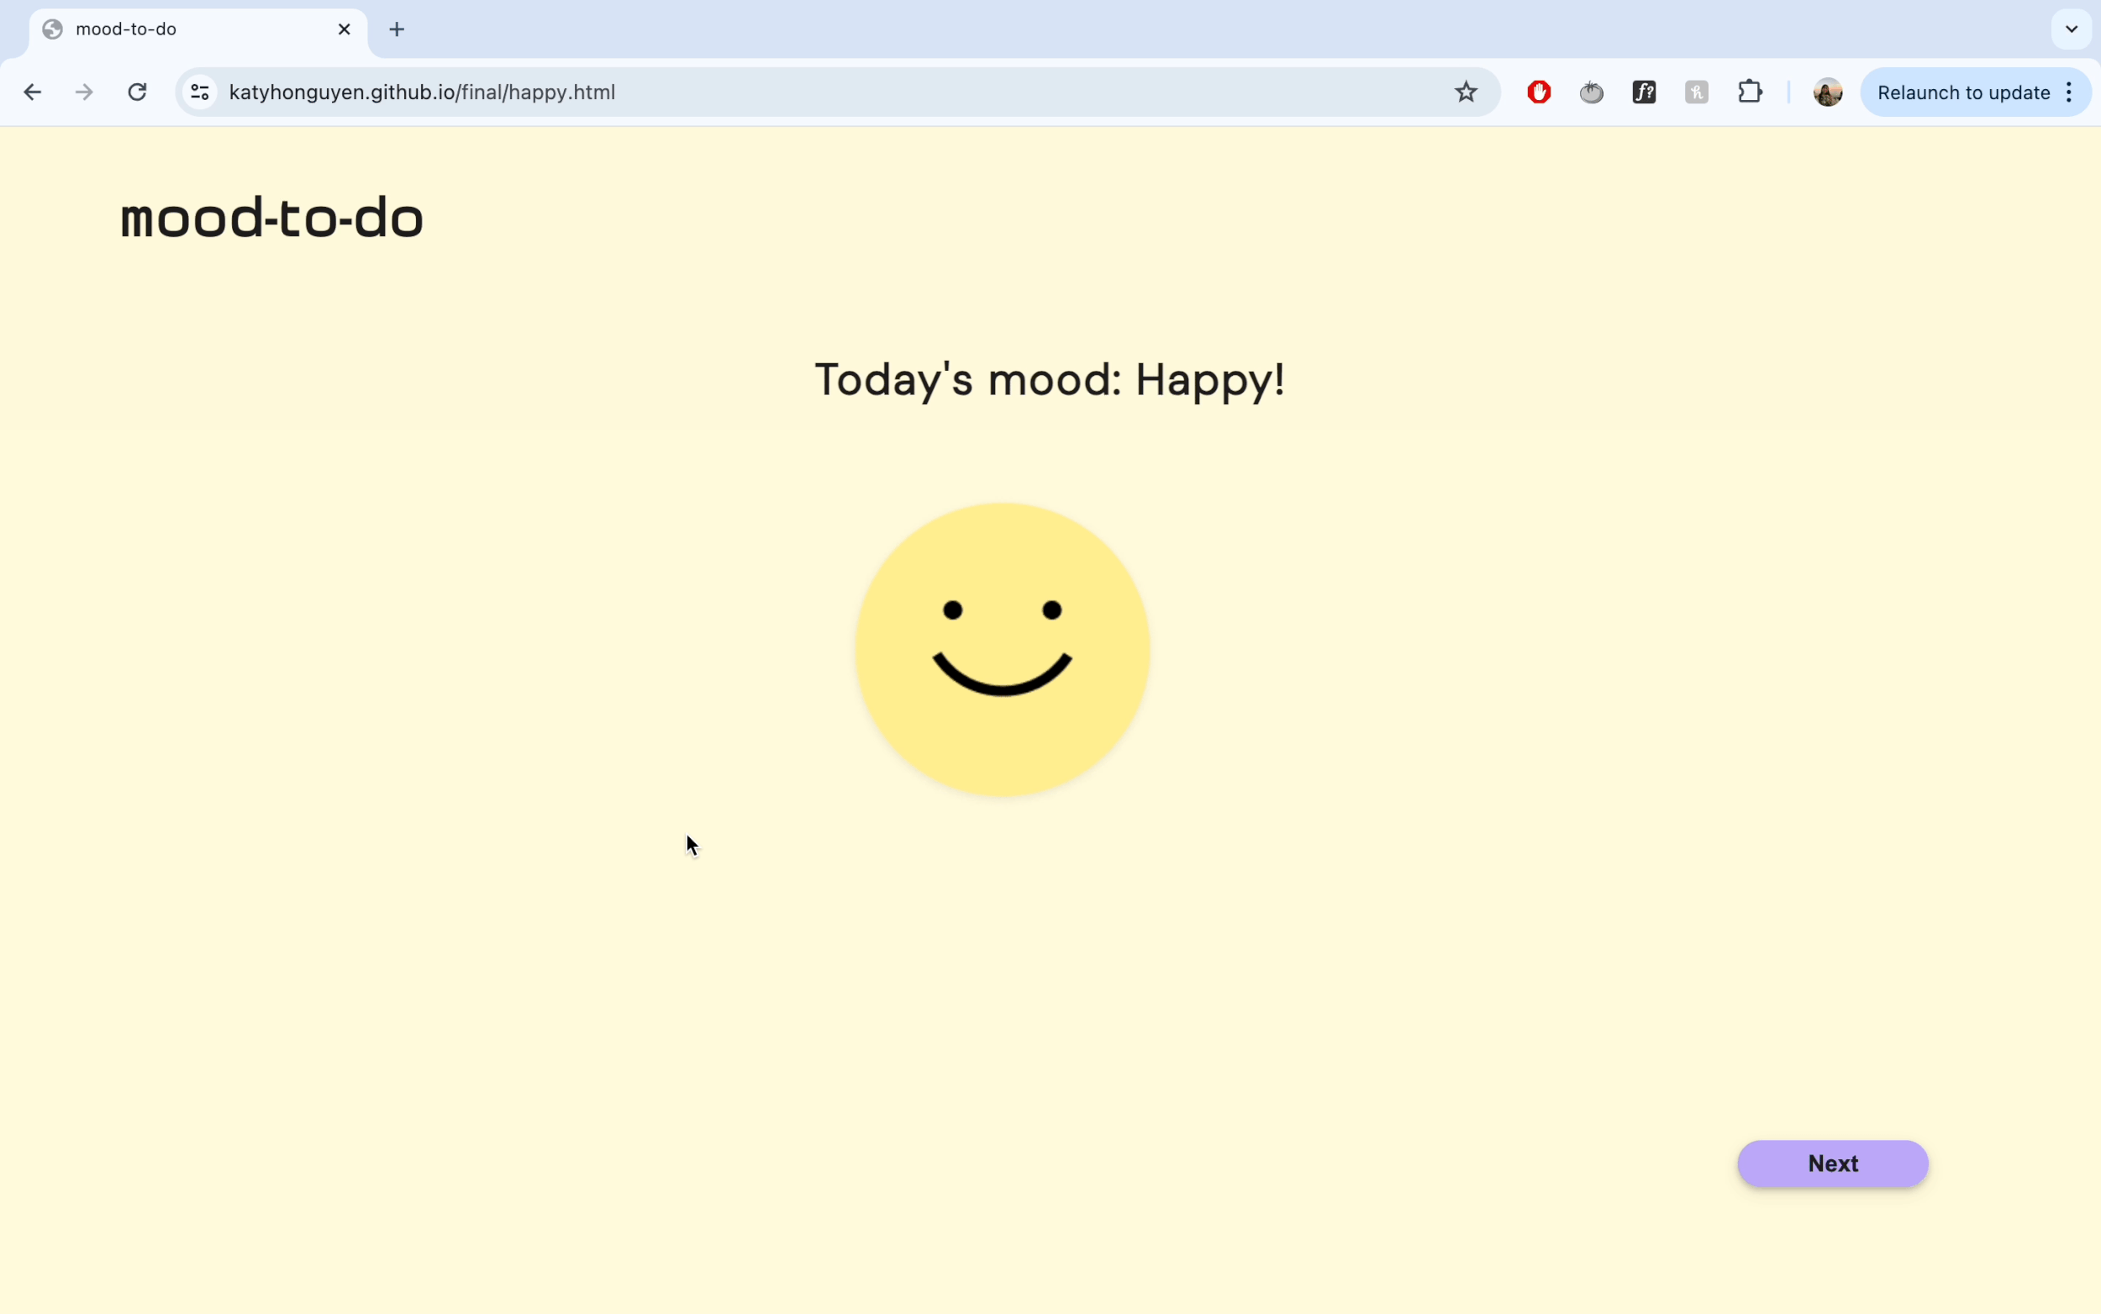
Task: Click Relaunch to update button
Action: click(1962, 92)
